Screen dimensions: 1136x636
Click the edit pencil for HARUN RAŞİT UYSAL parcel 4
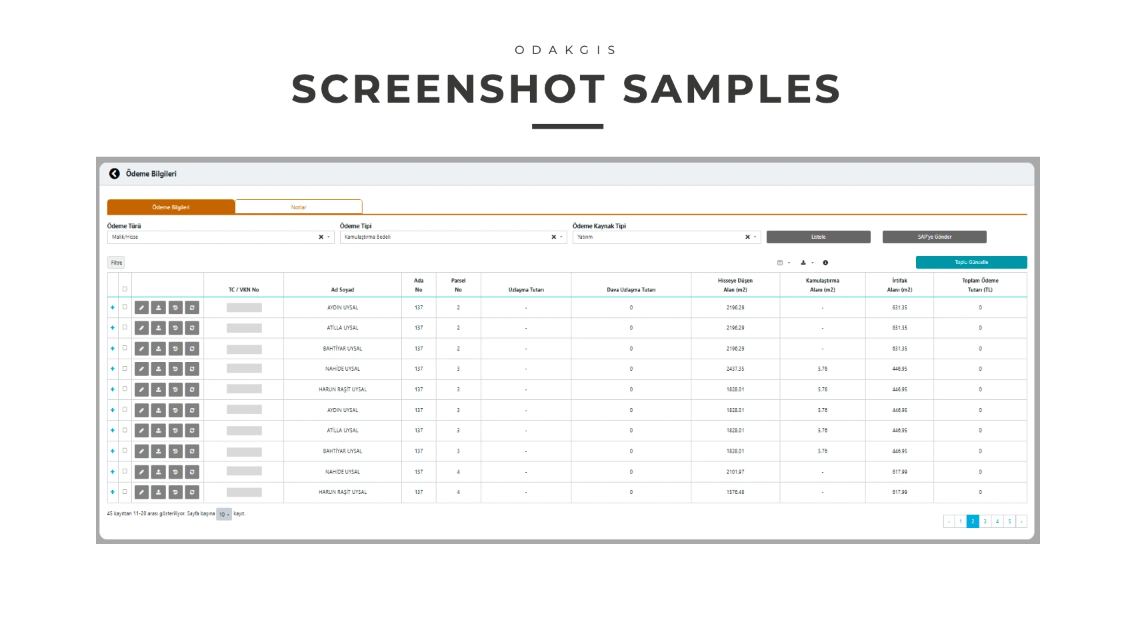point(141,493)
